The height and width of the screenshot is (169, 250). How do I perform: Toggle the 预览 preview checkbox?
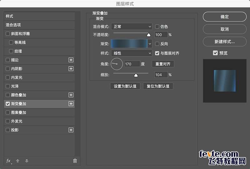pyautogui.click(x=215, y=53)
